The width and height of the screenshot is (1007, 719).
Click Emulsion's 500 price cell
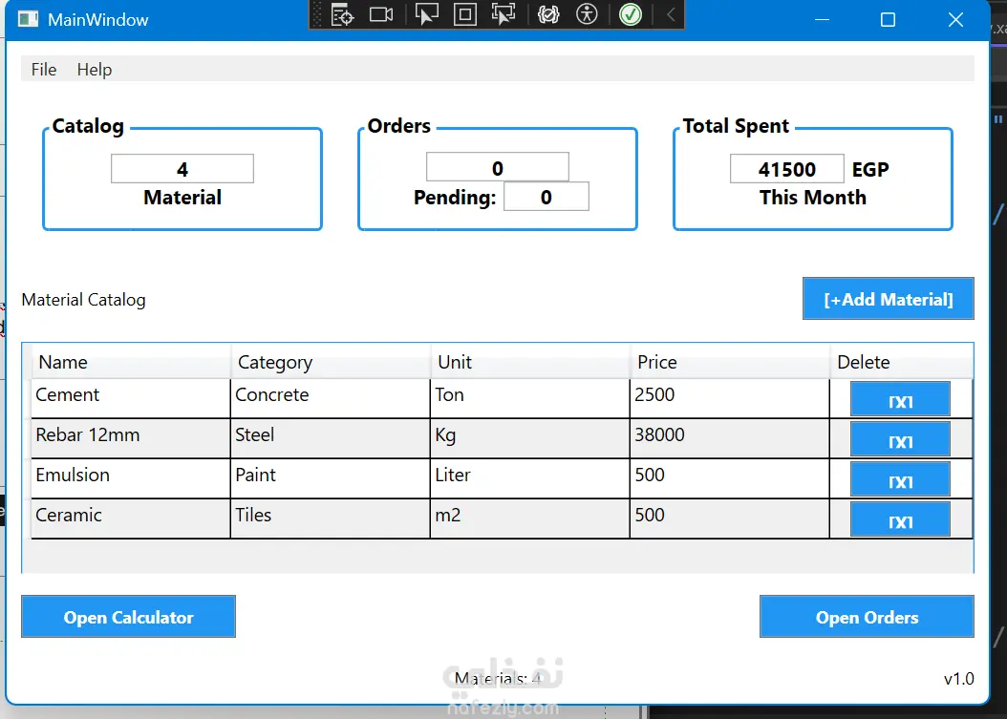click(x=730, y=478)
